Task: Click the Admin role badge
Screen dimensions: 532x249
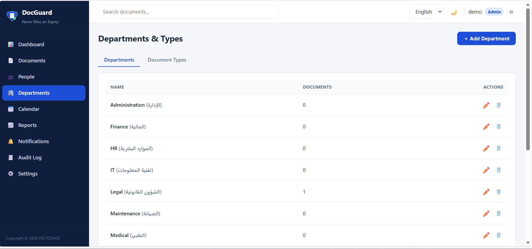Action: 494,12
